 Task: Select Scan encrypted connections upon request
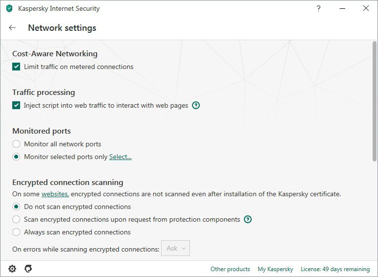[16, 219]
